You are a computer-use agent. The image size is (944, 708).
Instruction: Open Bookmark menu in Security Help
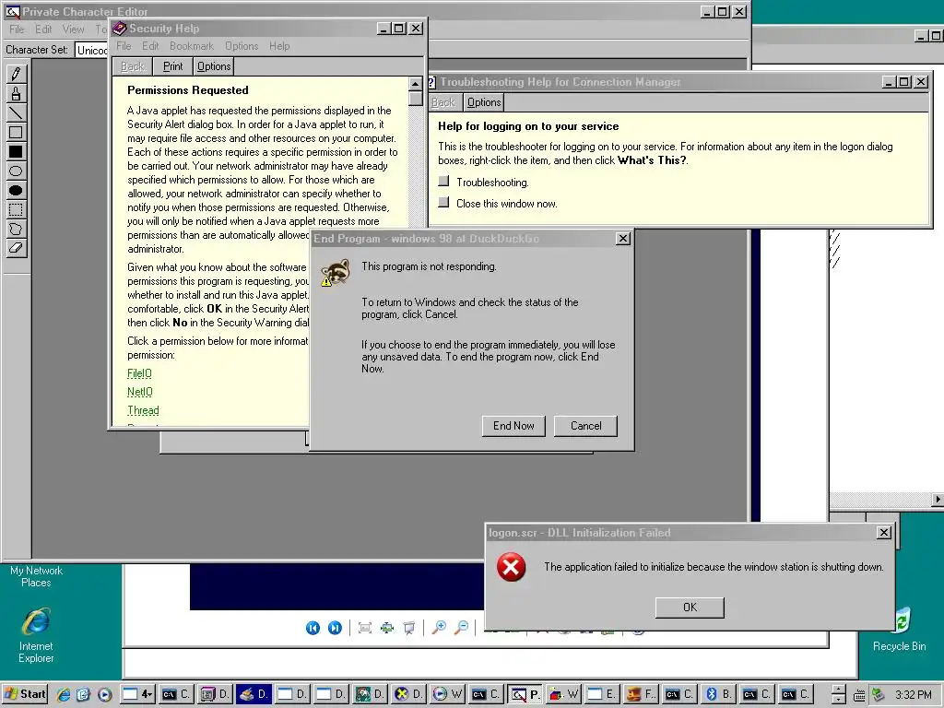192,46
